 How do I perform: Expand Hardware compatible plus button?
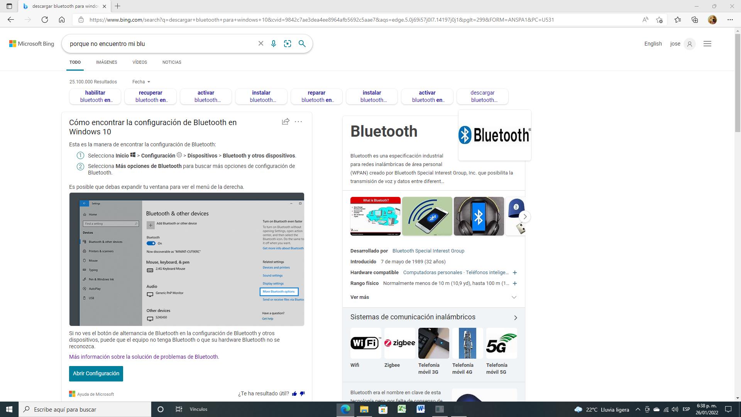[x=514, y=273]
